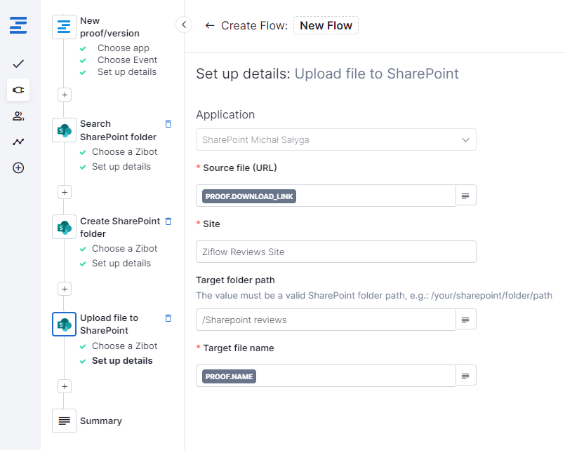The image size is (565, 450).
Task: Delete the Search SharePoint folder step
Action: [x=168, y=124]
